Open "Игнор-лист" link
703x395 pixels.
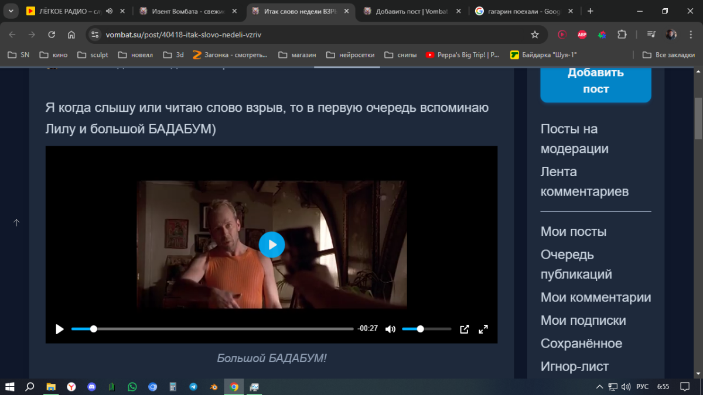575,366
